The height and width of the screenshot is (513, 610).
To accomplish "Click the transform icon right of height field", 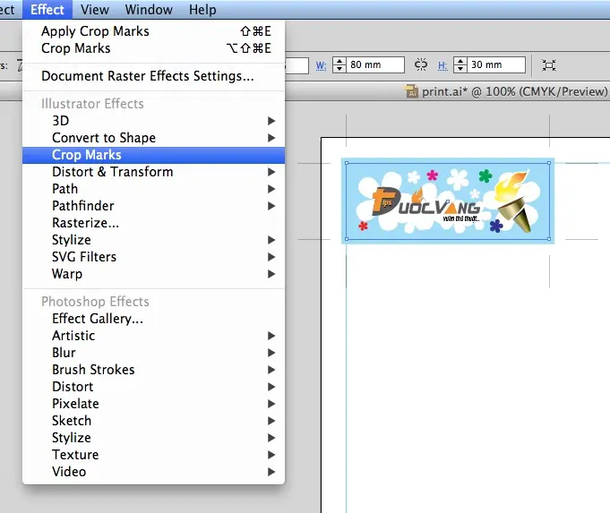I will click(549, 65).
